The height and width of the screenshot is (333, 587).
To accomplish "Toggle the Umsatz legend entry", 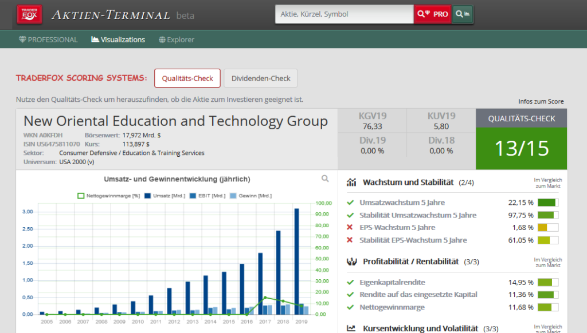I will (x=165, y=196).
